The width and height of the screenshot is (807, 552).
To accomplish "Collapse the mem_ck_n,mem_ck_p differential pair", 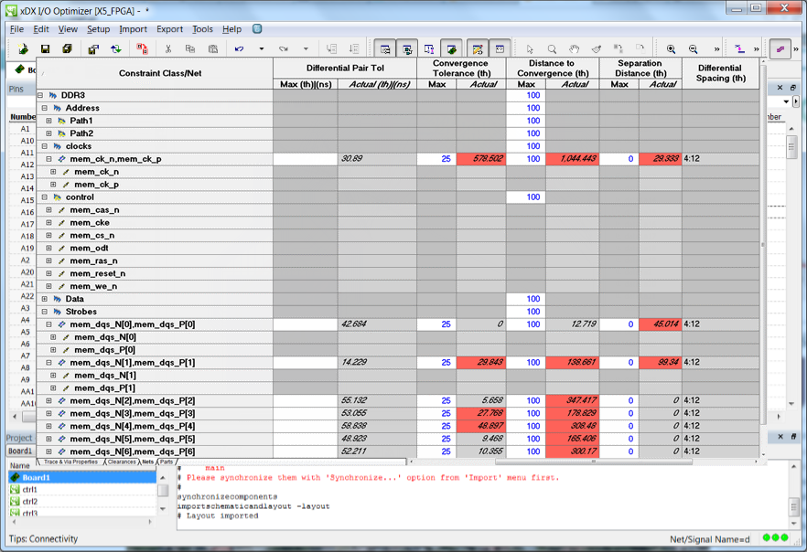I will (x=48, y=159).
